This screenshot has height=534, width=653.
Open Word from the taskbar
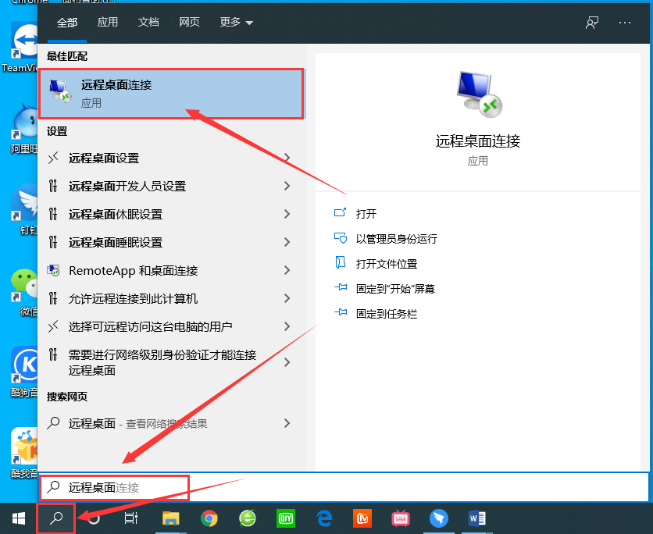pos(476,518)
